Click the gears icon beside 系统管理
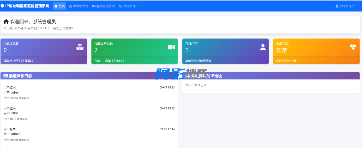 (x=120, y=6)
